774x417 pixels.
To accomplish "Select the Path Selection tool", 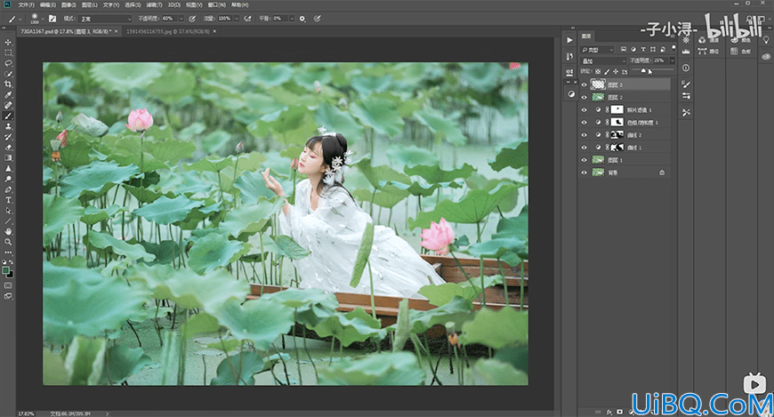I will (8, 211).
